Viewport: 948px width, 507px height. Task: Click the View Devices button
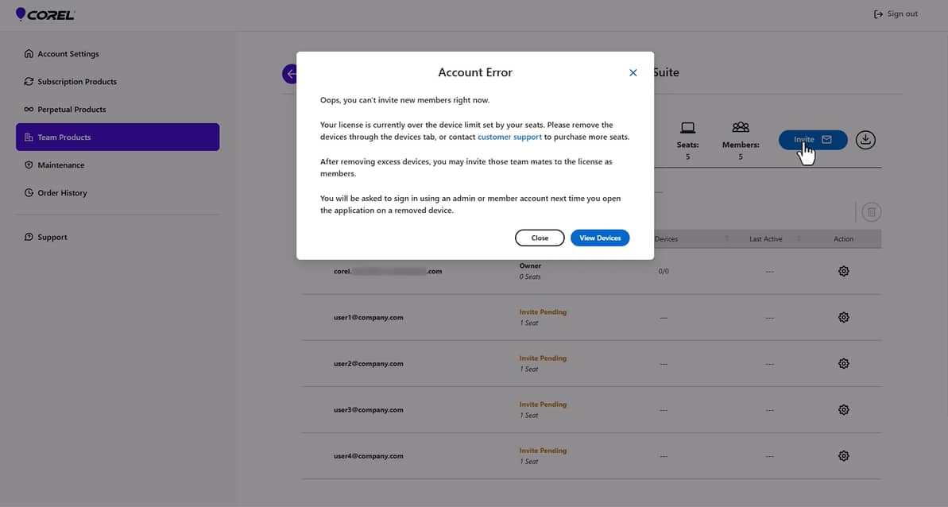(x=599, y=237)
